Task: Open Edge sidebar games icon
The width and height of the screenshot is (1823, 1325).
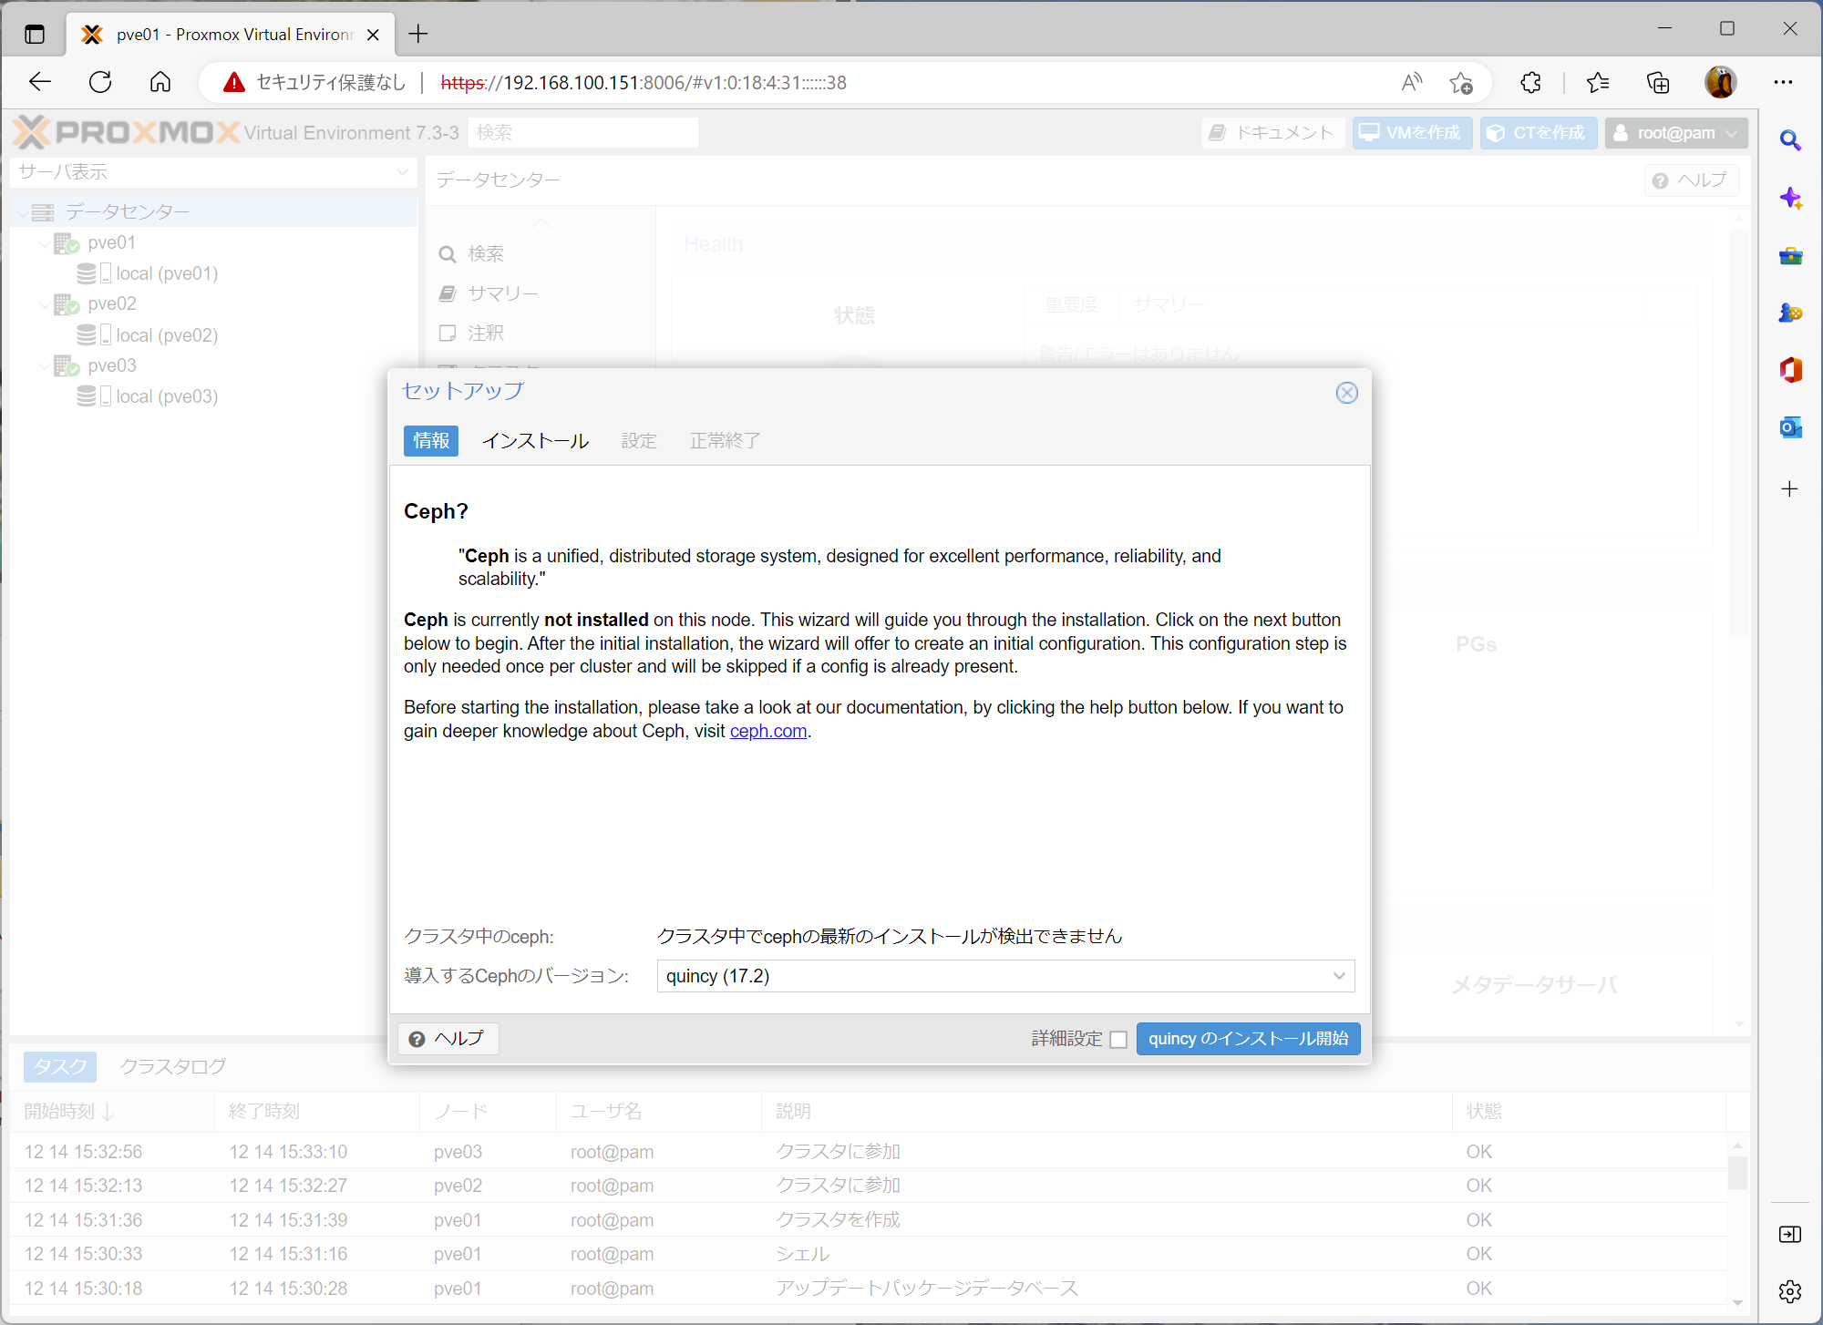Action: pos(1790,313)
